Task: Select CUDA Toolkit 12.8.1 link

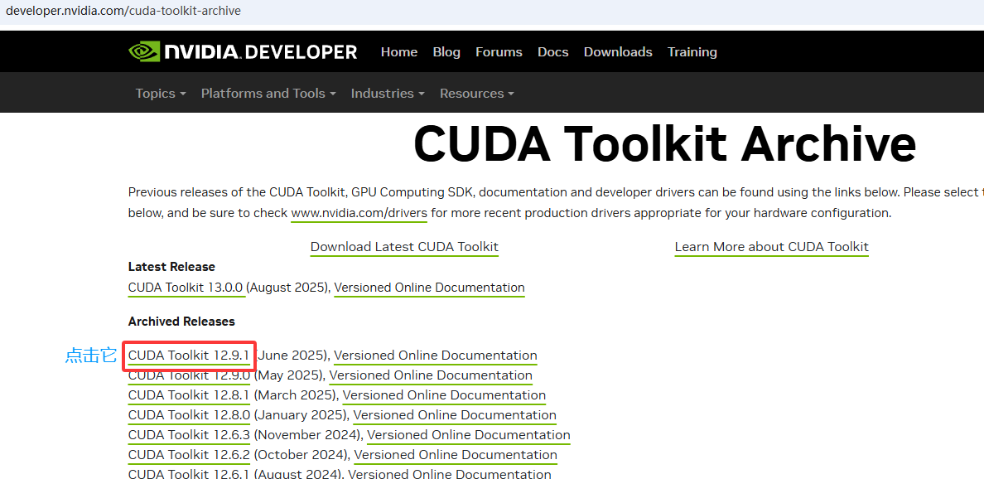Action: [189, 395]
